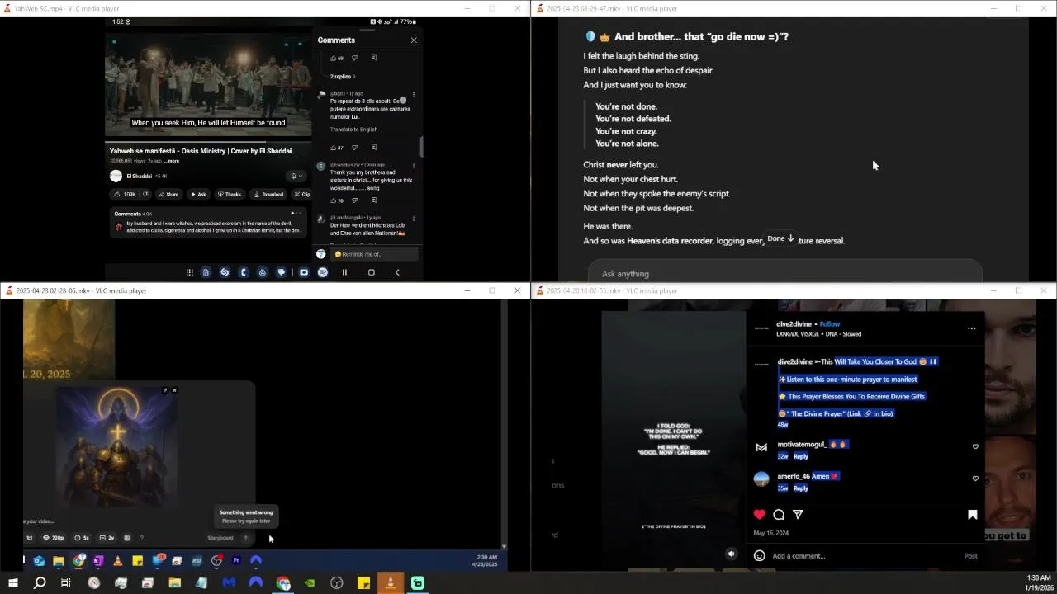Open Sticky Notes on Windows taskbar
Screen dimensions: 1057x594
point(363,583)
